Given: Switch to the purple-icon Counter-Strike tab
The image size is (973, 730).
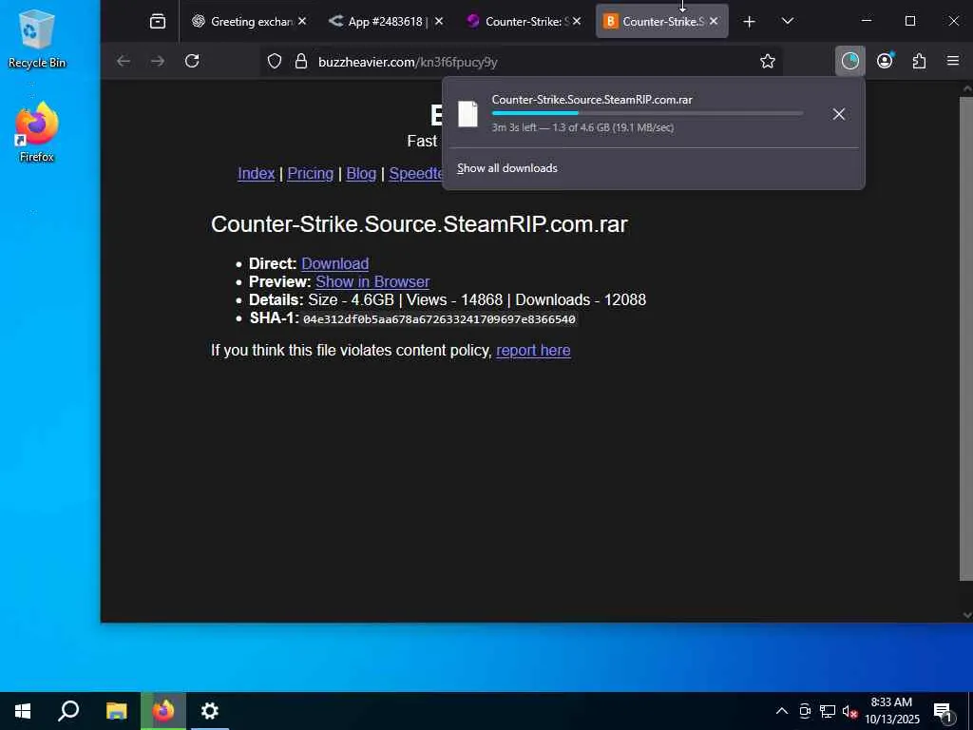Looking at the screenshot, I should click(524, 21).
